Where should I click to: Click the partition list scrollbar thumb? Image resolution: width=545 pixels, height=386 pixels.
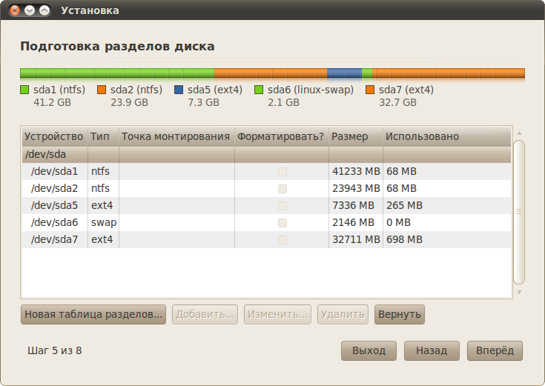519,212
